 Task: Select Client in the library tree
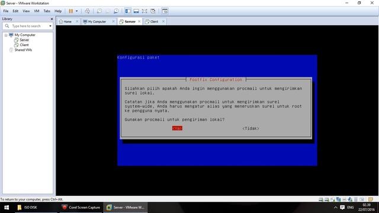[x=24, y=45]
